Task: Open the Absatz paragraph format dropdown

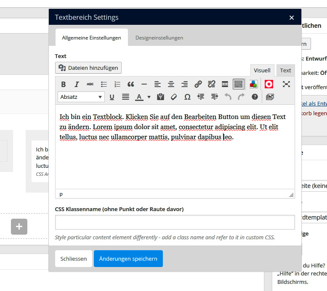Action: pos(81,97)
